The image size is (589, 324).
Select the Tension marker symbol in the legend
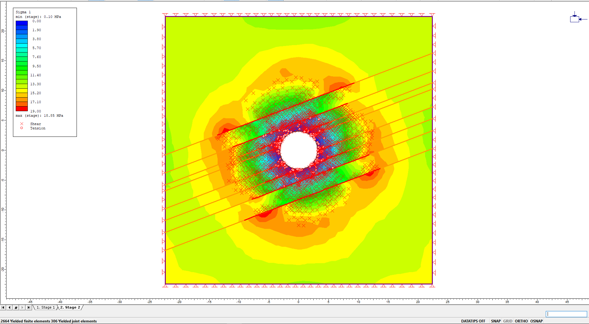point(21,128)
